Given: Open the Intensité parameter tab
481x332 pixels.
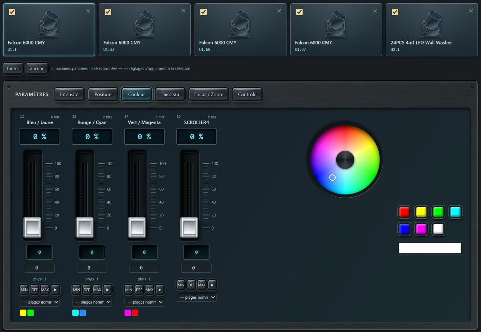Looking at the screenshot, I should 69,94.
